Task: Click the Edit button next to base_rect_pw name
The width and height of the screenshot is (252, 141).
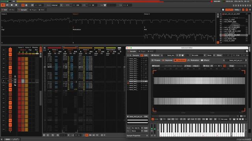Action: point(146,117)
